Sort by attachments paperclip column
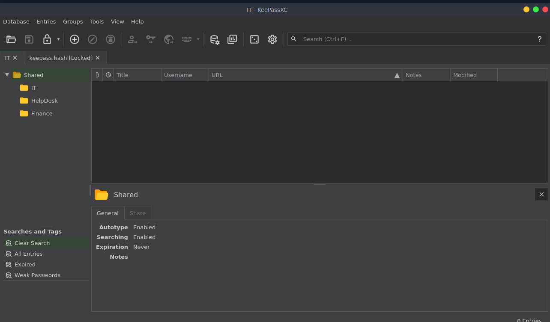550x322 pixels. [97, 75]
